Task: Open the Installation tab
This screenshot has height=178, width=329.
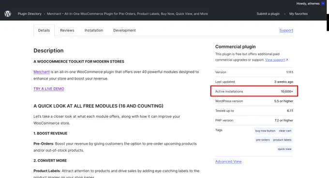Action: (x=94, y=30)
